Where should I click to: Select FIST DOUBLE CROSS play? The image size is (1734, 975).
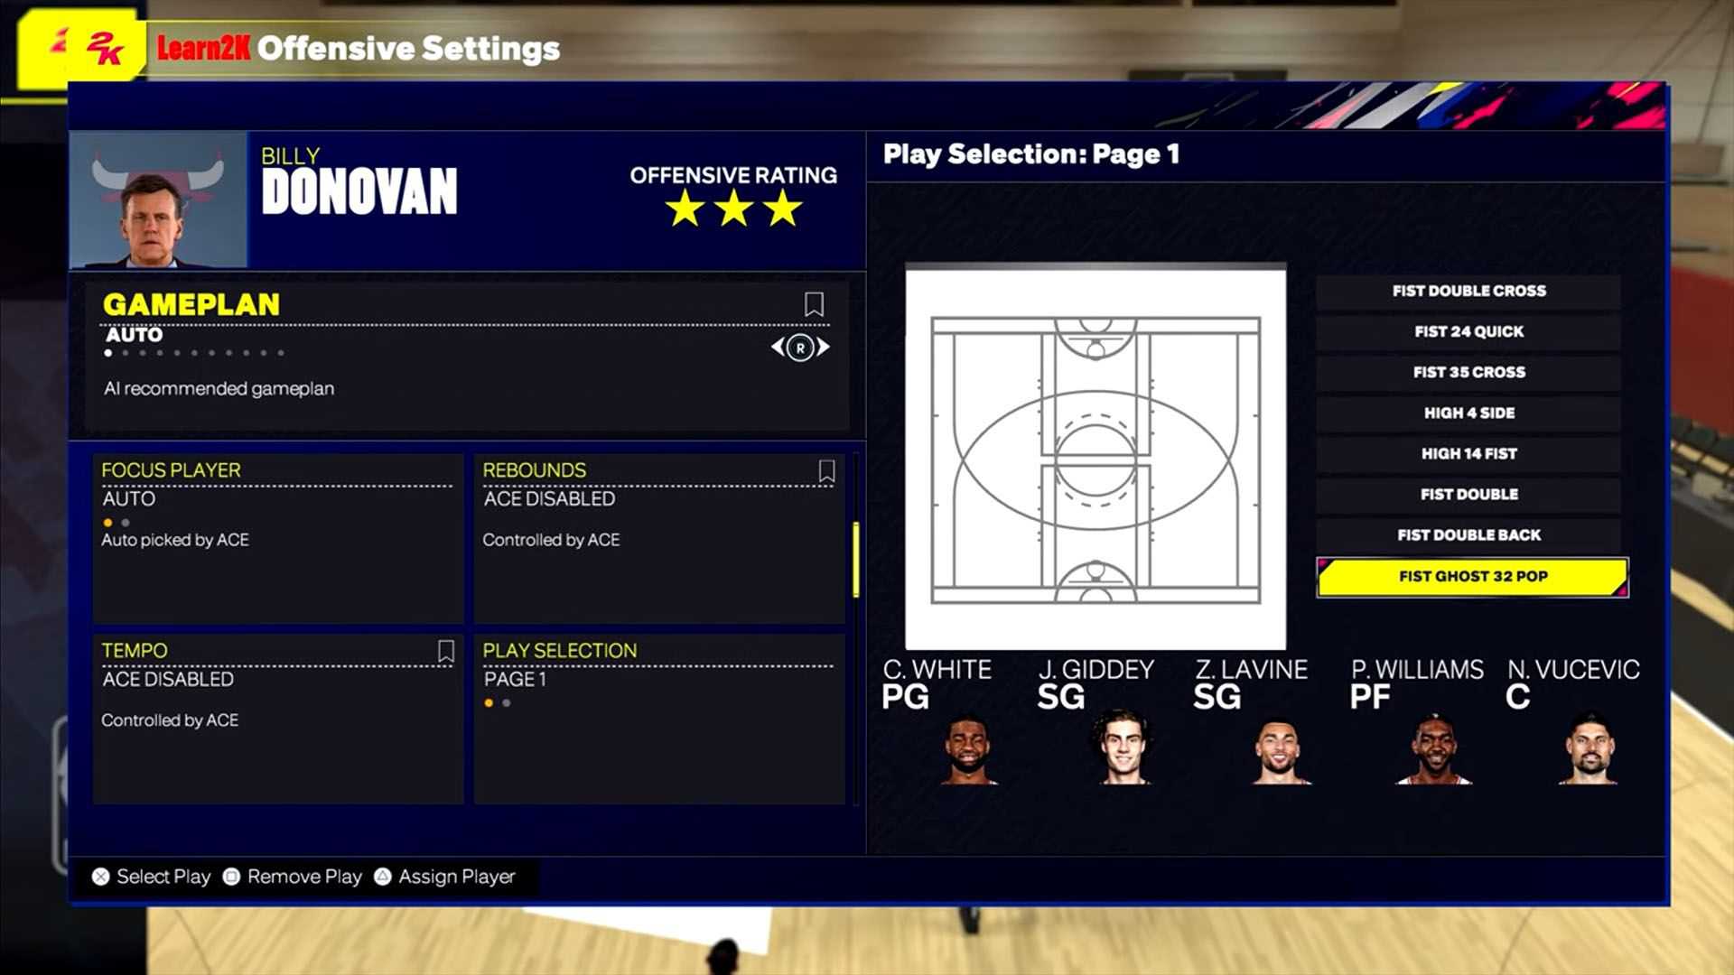tap(1468, 289)
